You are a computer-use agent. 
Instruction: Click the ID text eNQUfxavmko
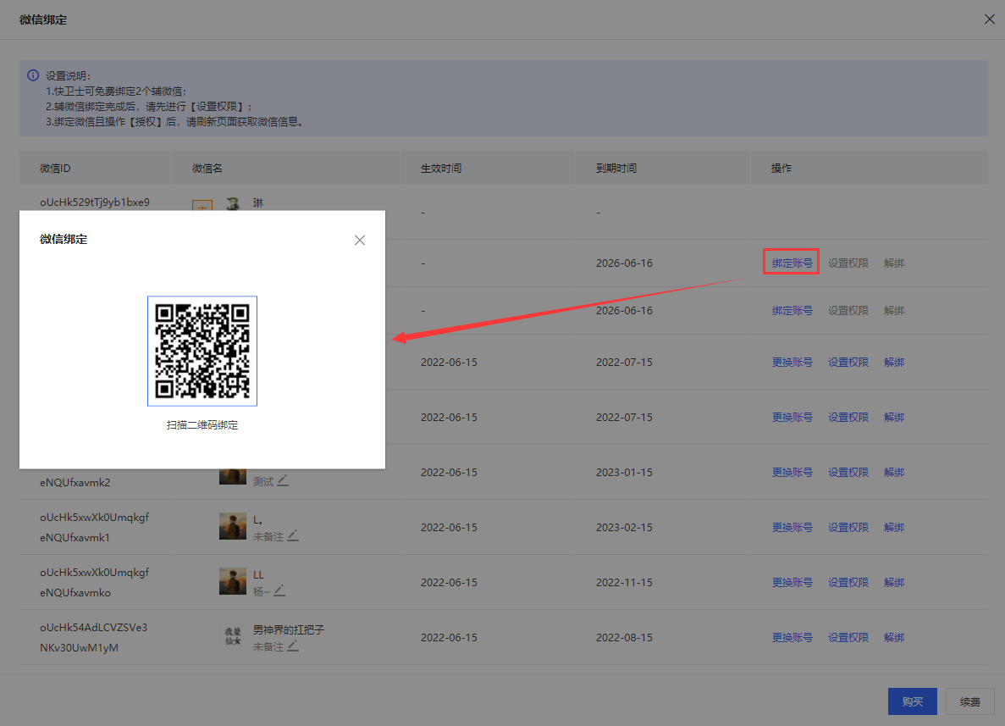75,593
